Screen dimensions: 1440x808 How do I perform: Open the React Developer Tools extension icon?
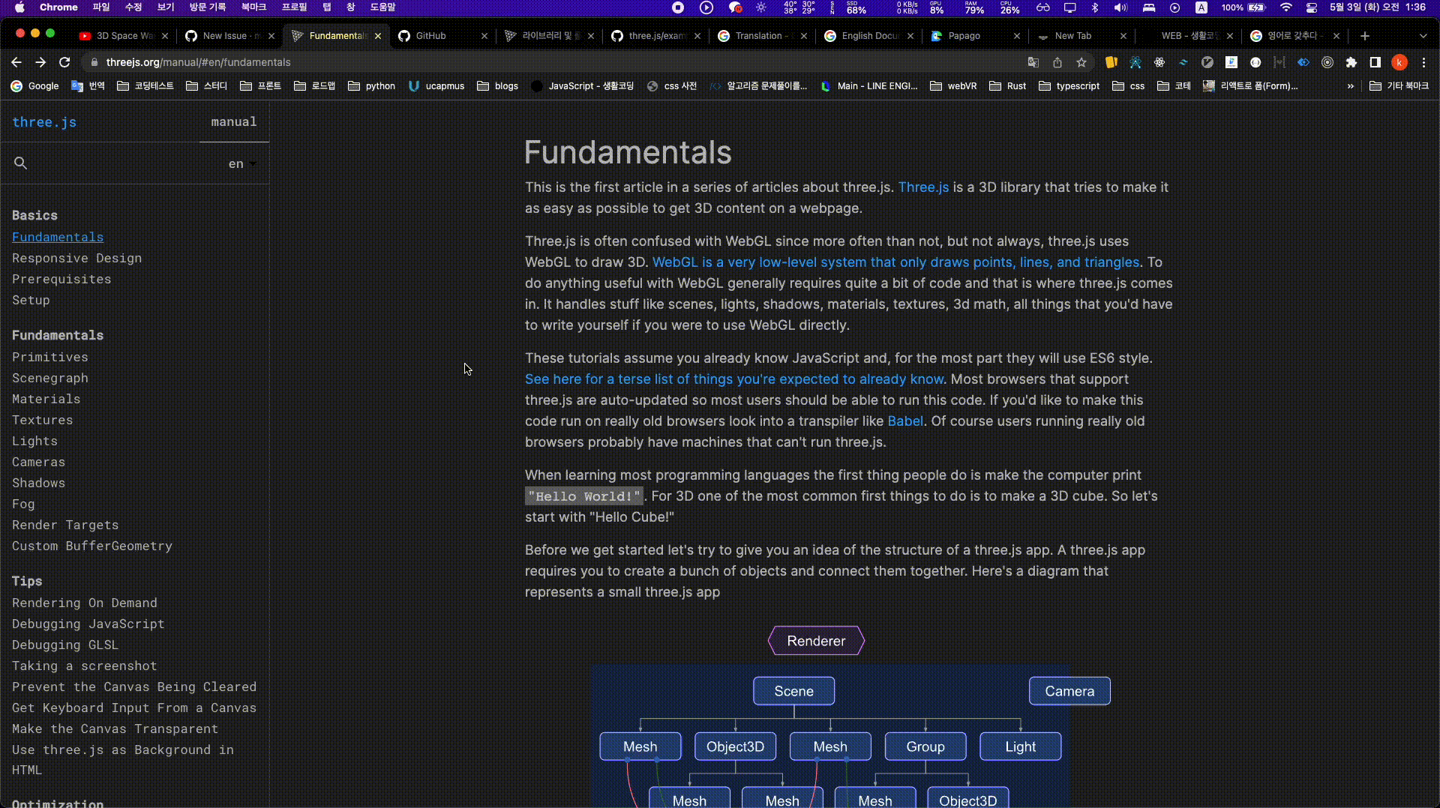pyautogui.click(x=1159, y=62)
